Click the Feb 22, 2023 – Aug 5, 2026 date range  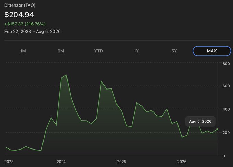pos(33,32)
